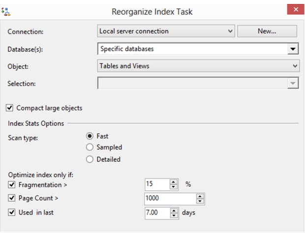Screen dimensions: 305x233
Task: Open the Object Tables and Views dropdown
Action: pyautogui.click(x=198, y=66)
